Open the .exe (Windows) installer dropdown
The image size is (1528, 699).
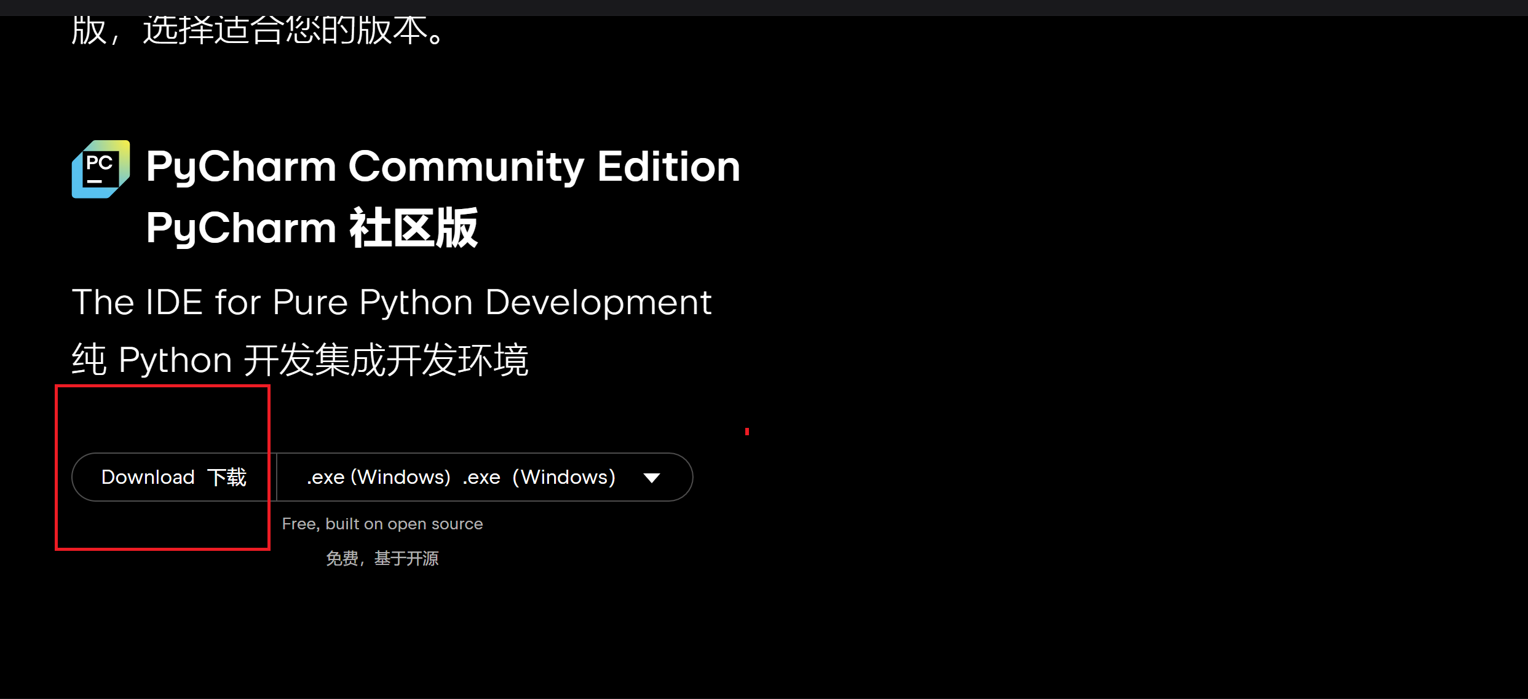coord(485,477)
